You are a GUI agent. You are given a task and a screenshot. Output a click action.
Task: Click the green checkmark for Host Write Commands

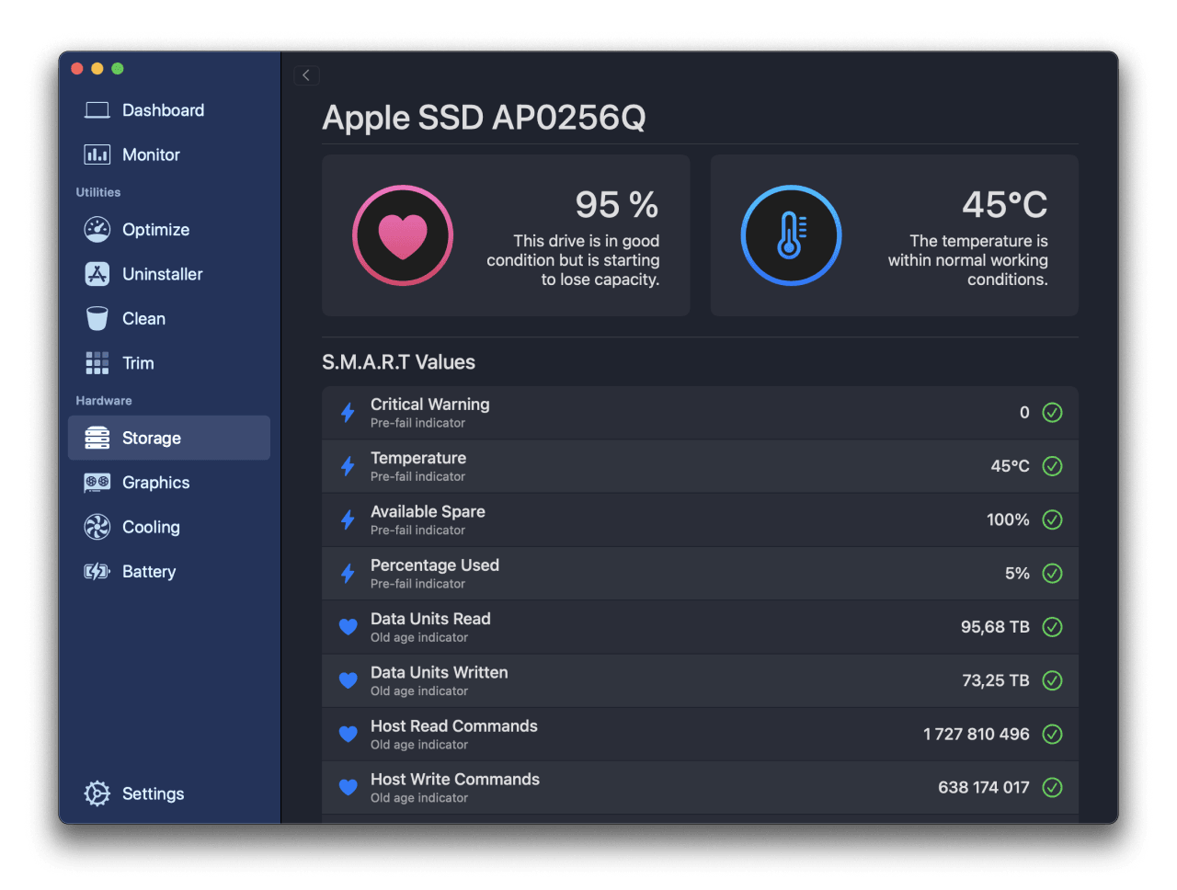[1052, 787]
